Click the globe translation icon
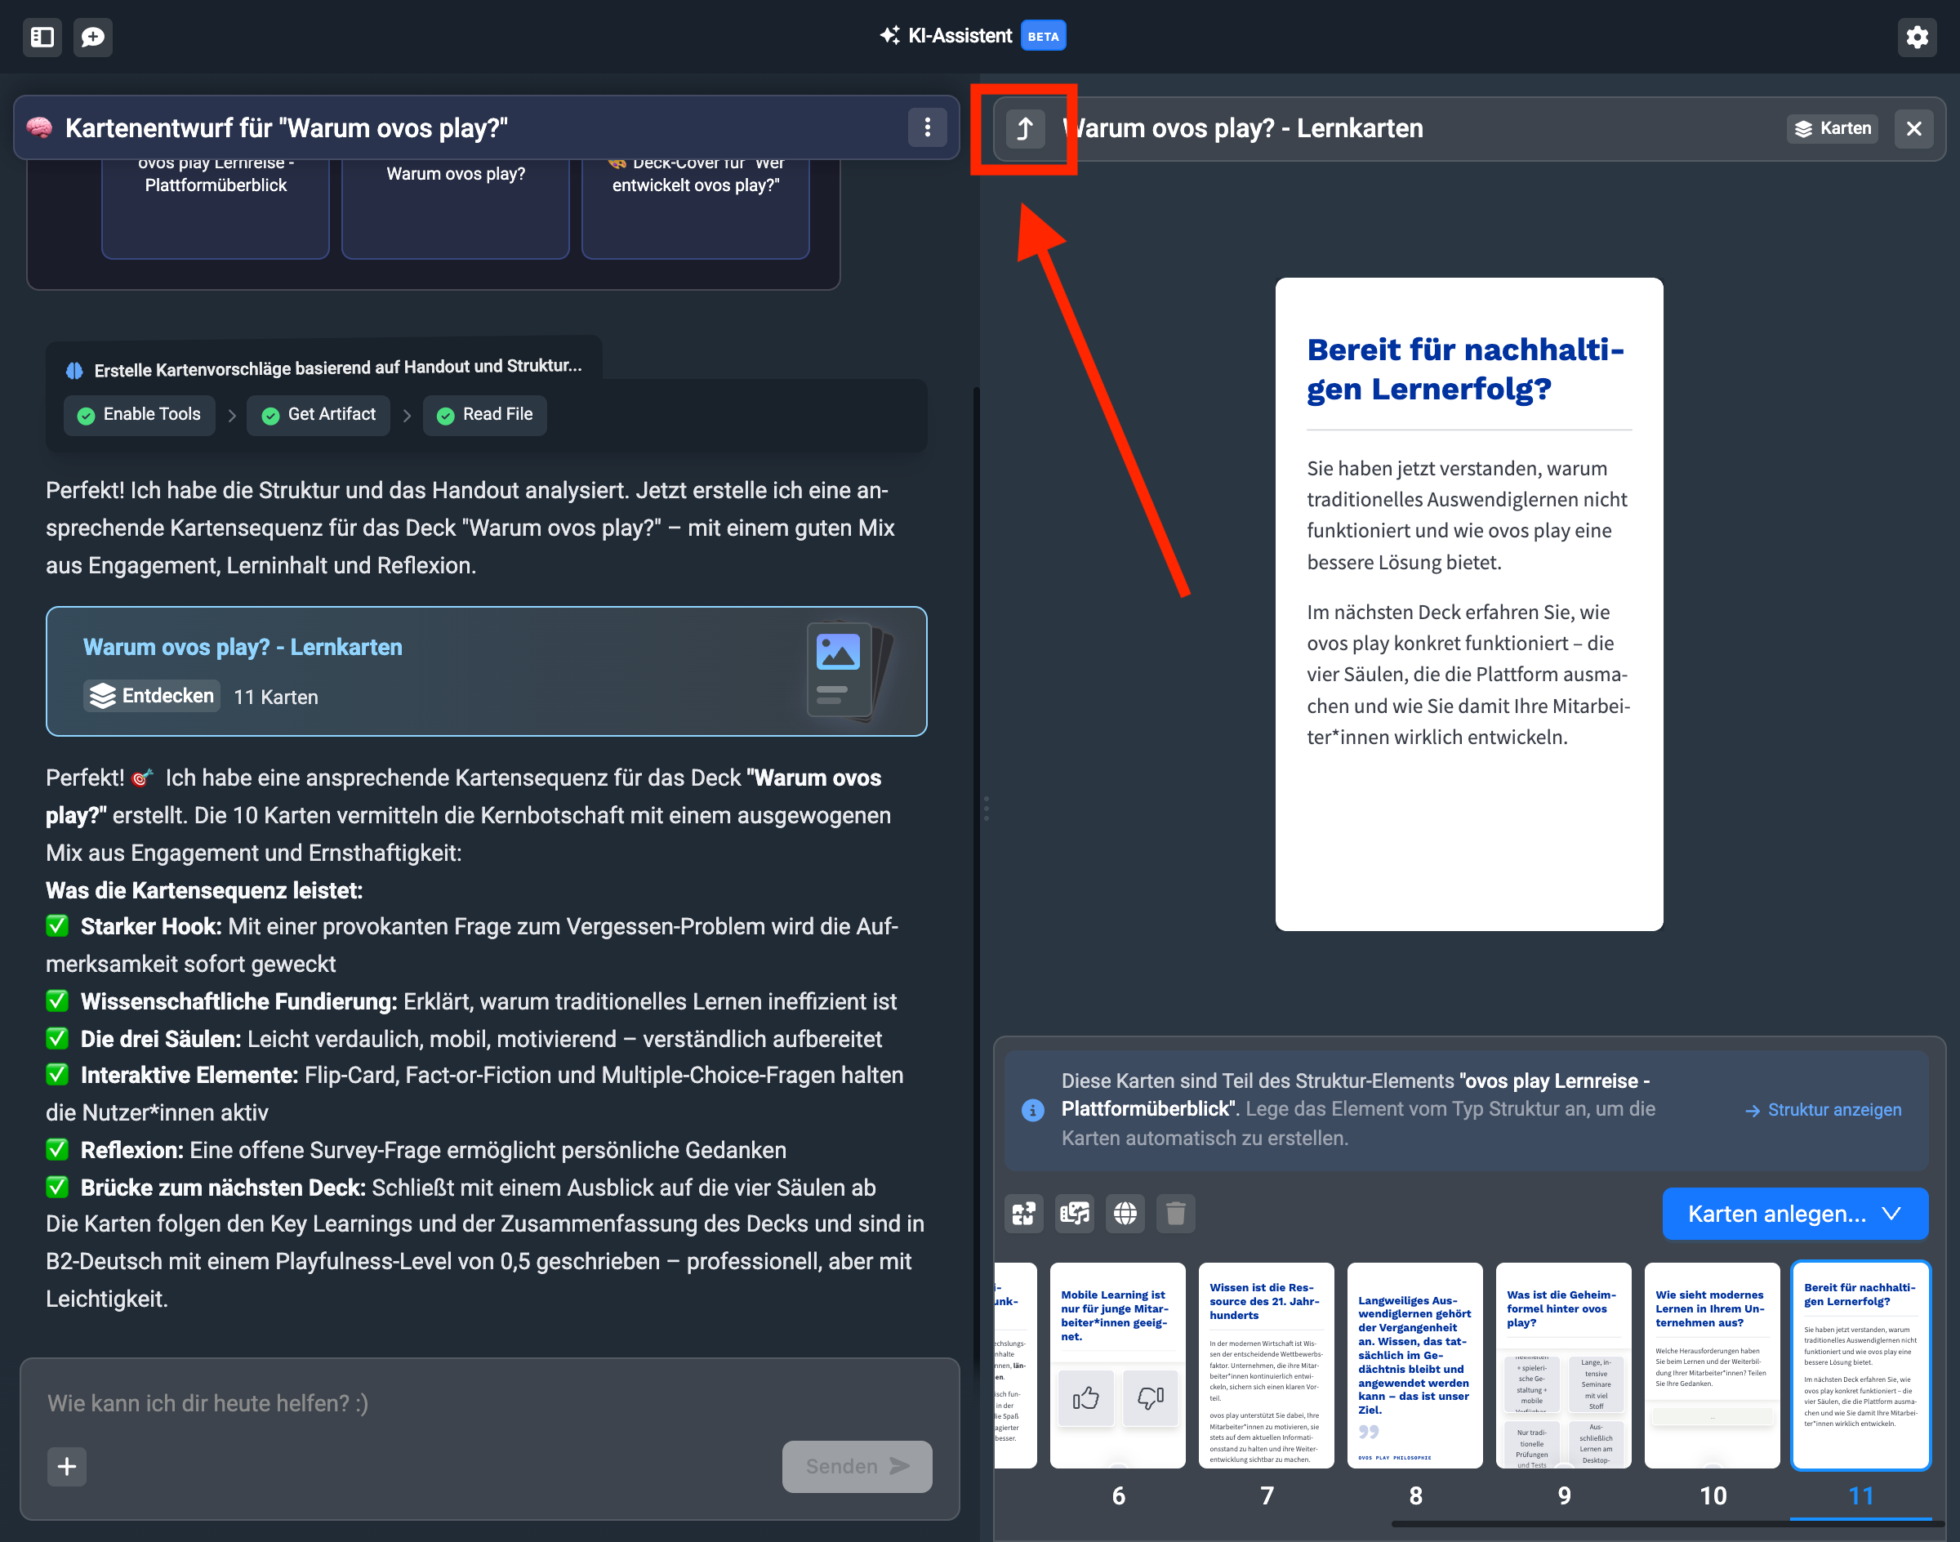This screenshot has width=1960, height=1542. [1125, 1214]
